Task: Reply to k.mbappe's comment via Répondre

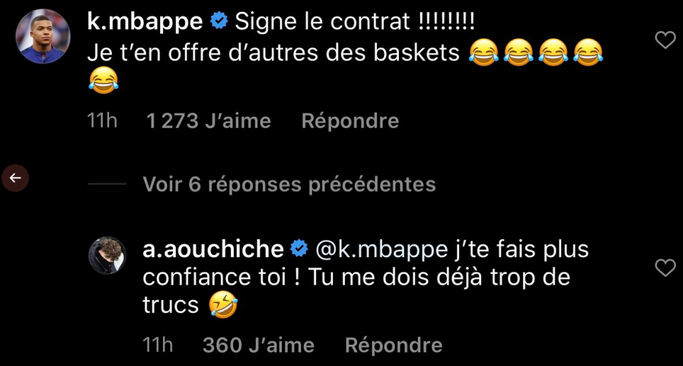Action: (x=350, y=121)
